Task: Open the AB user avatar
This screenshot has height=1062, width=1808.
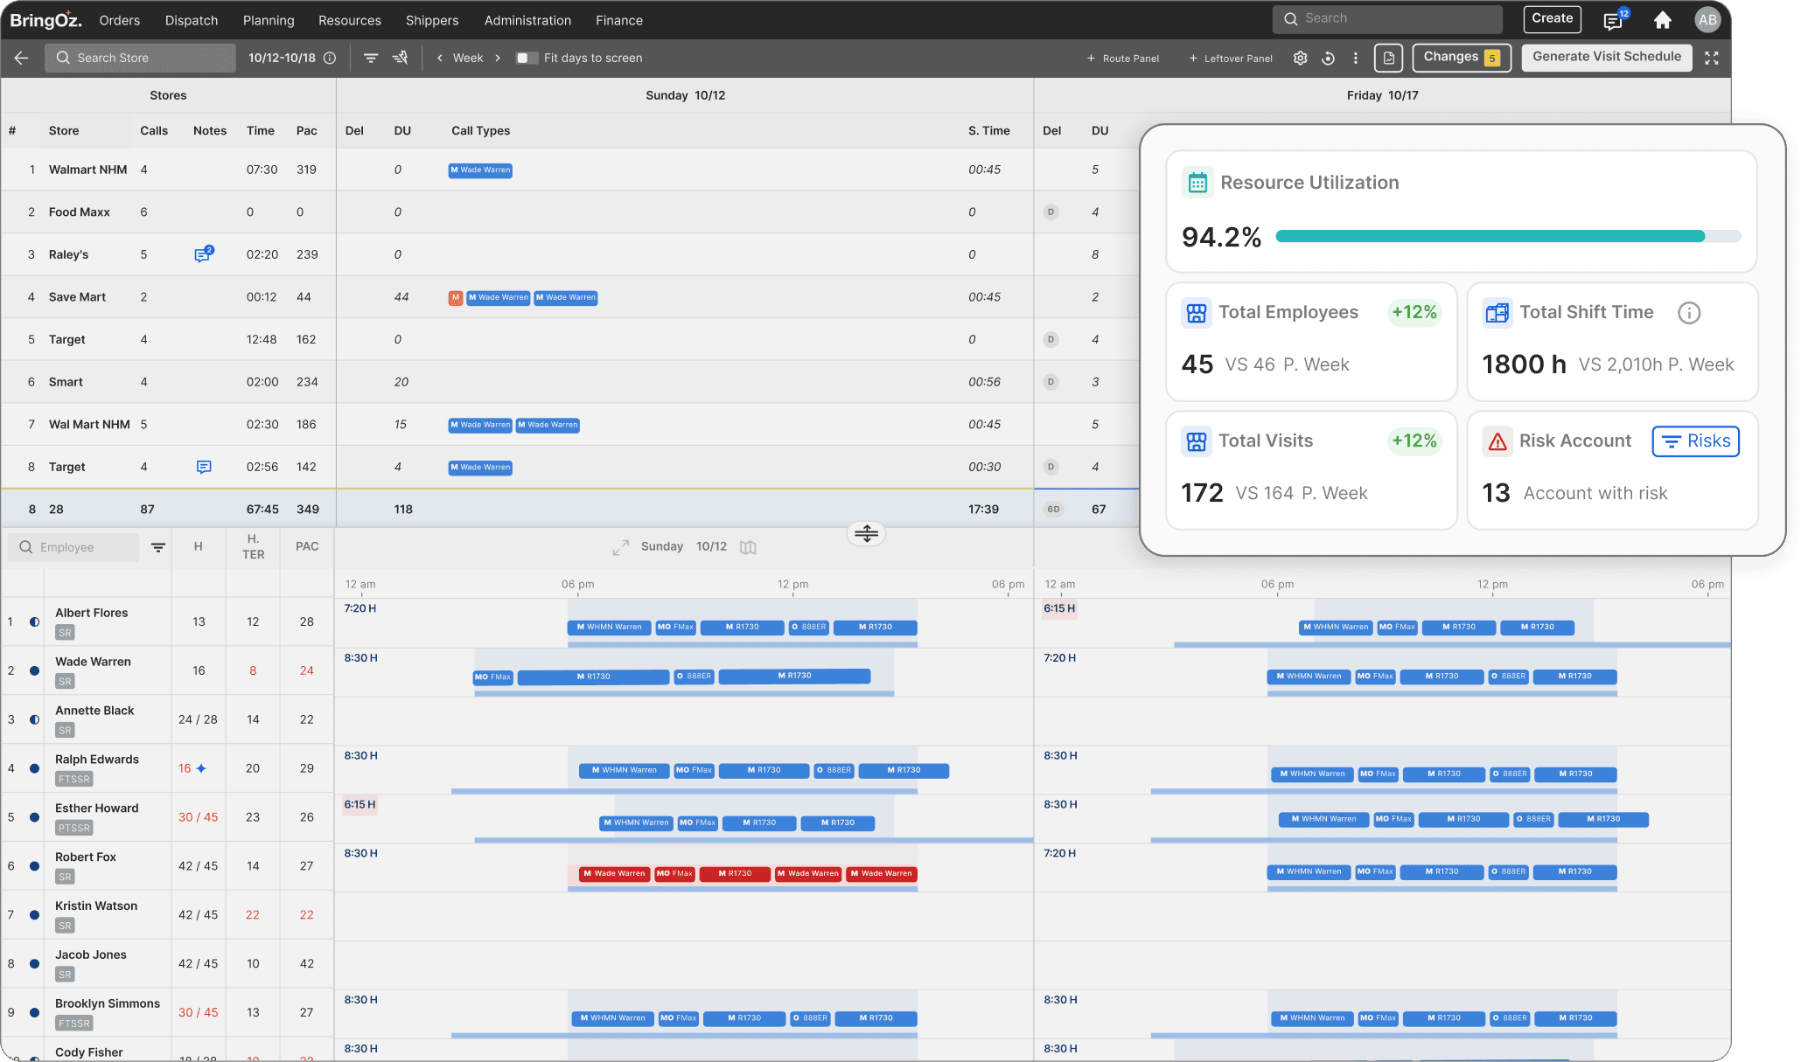Action: tap(1707, 20)
